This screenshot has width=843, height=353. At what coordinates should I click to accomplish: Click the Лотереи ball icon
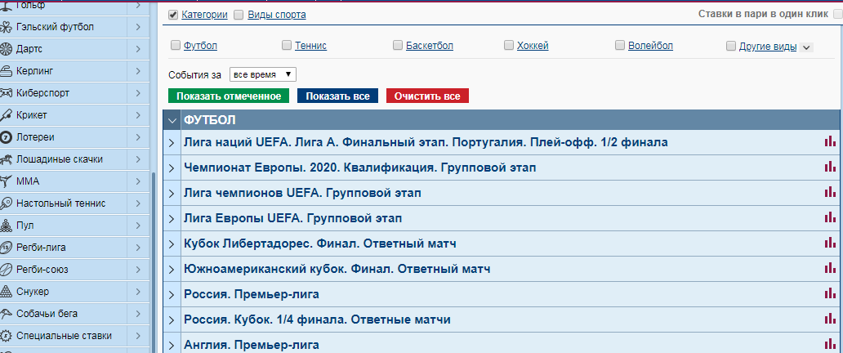point(6,137)
